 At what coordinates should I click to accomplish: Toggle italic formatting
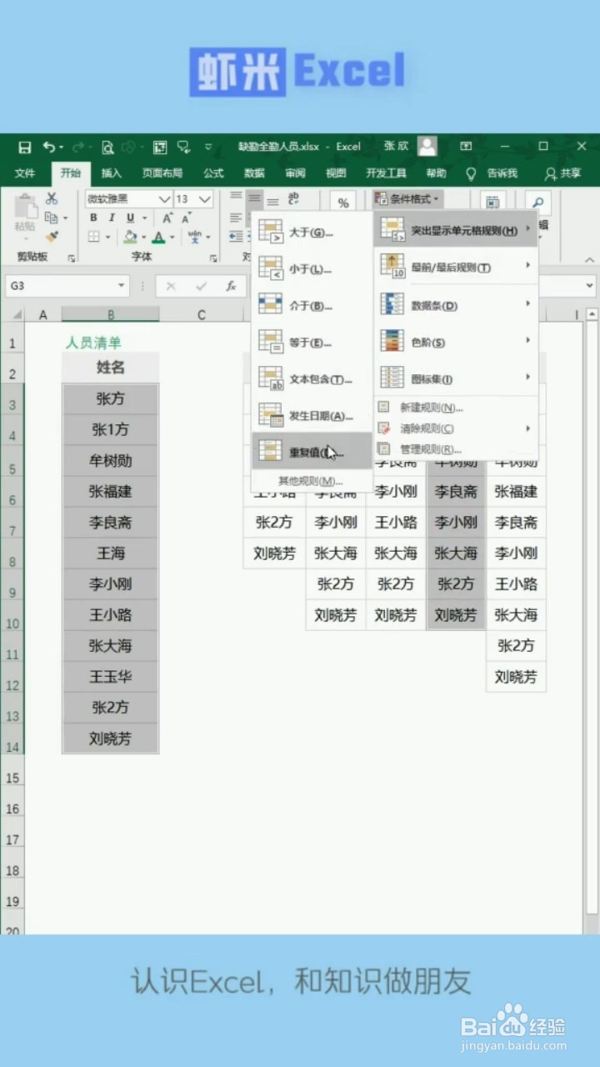[x=112, y=218]
